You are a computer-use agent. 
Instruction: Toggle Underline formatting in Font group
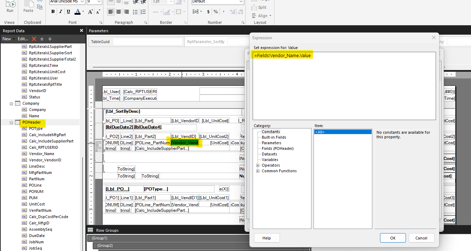tap(68, 12)
